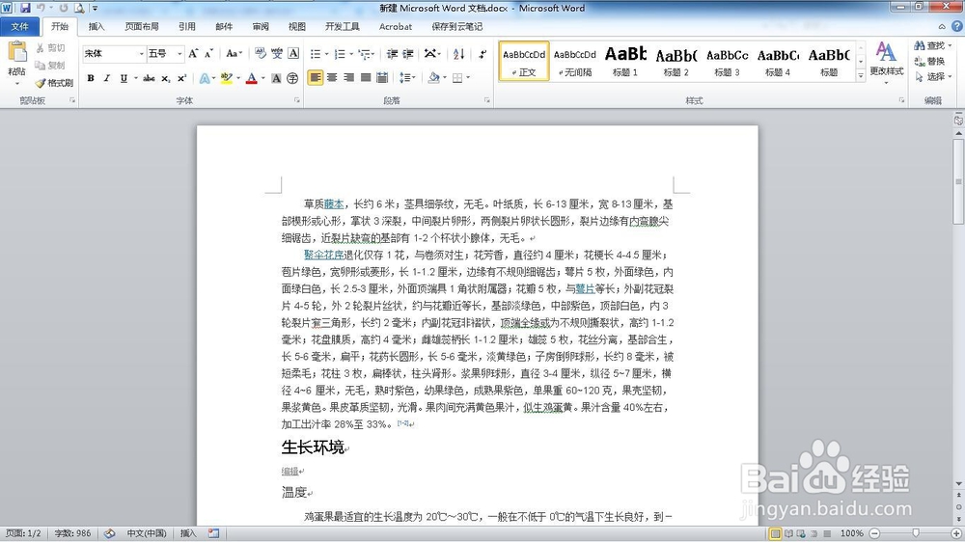This screenshot has width=965, height=542.
Task: Apply the Heading 1 (标题 1) style
Action: point(625,61)
